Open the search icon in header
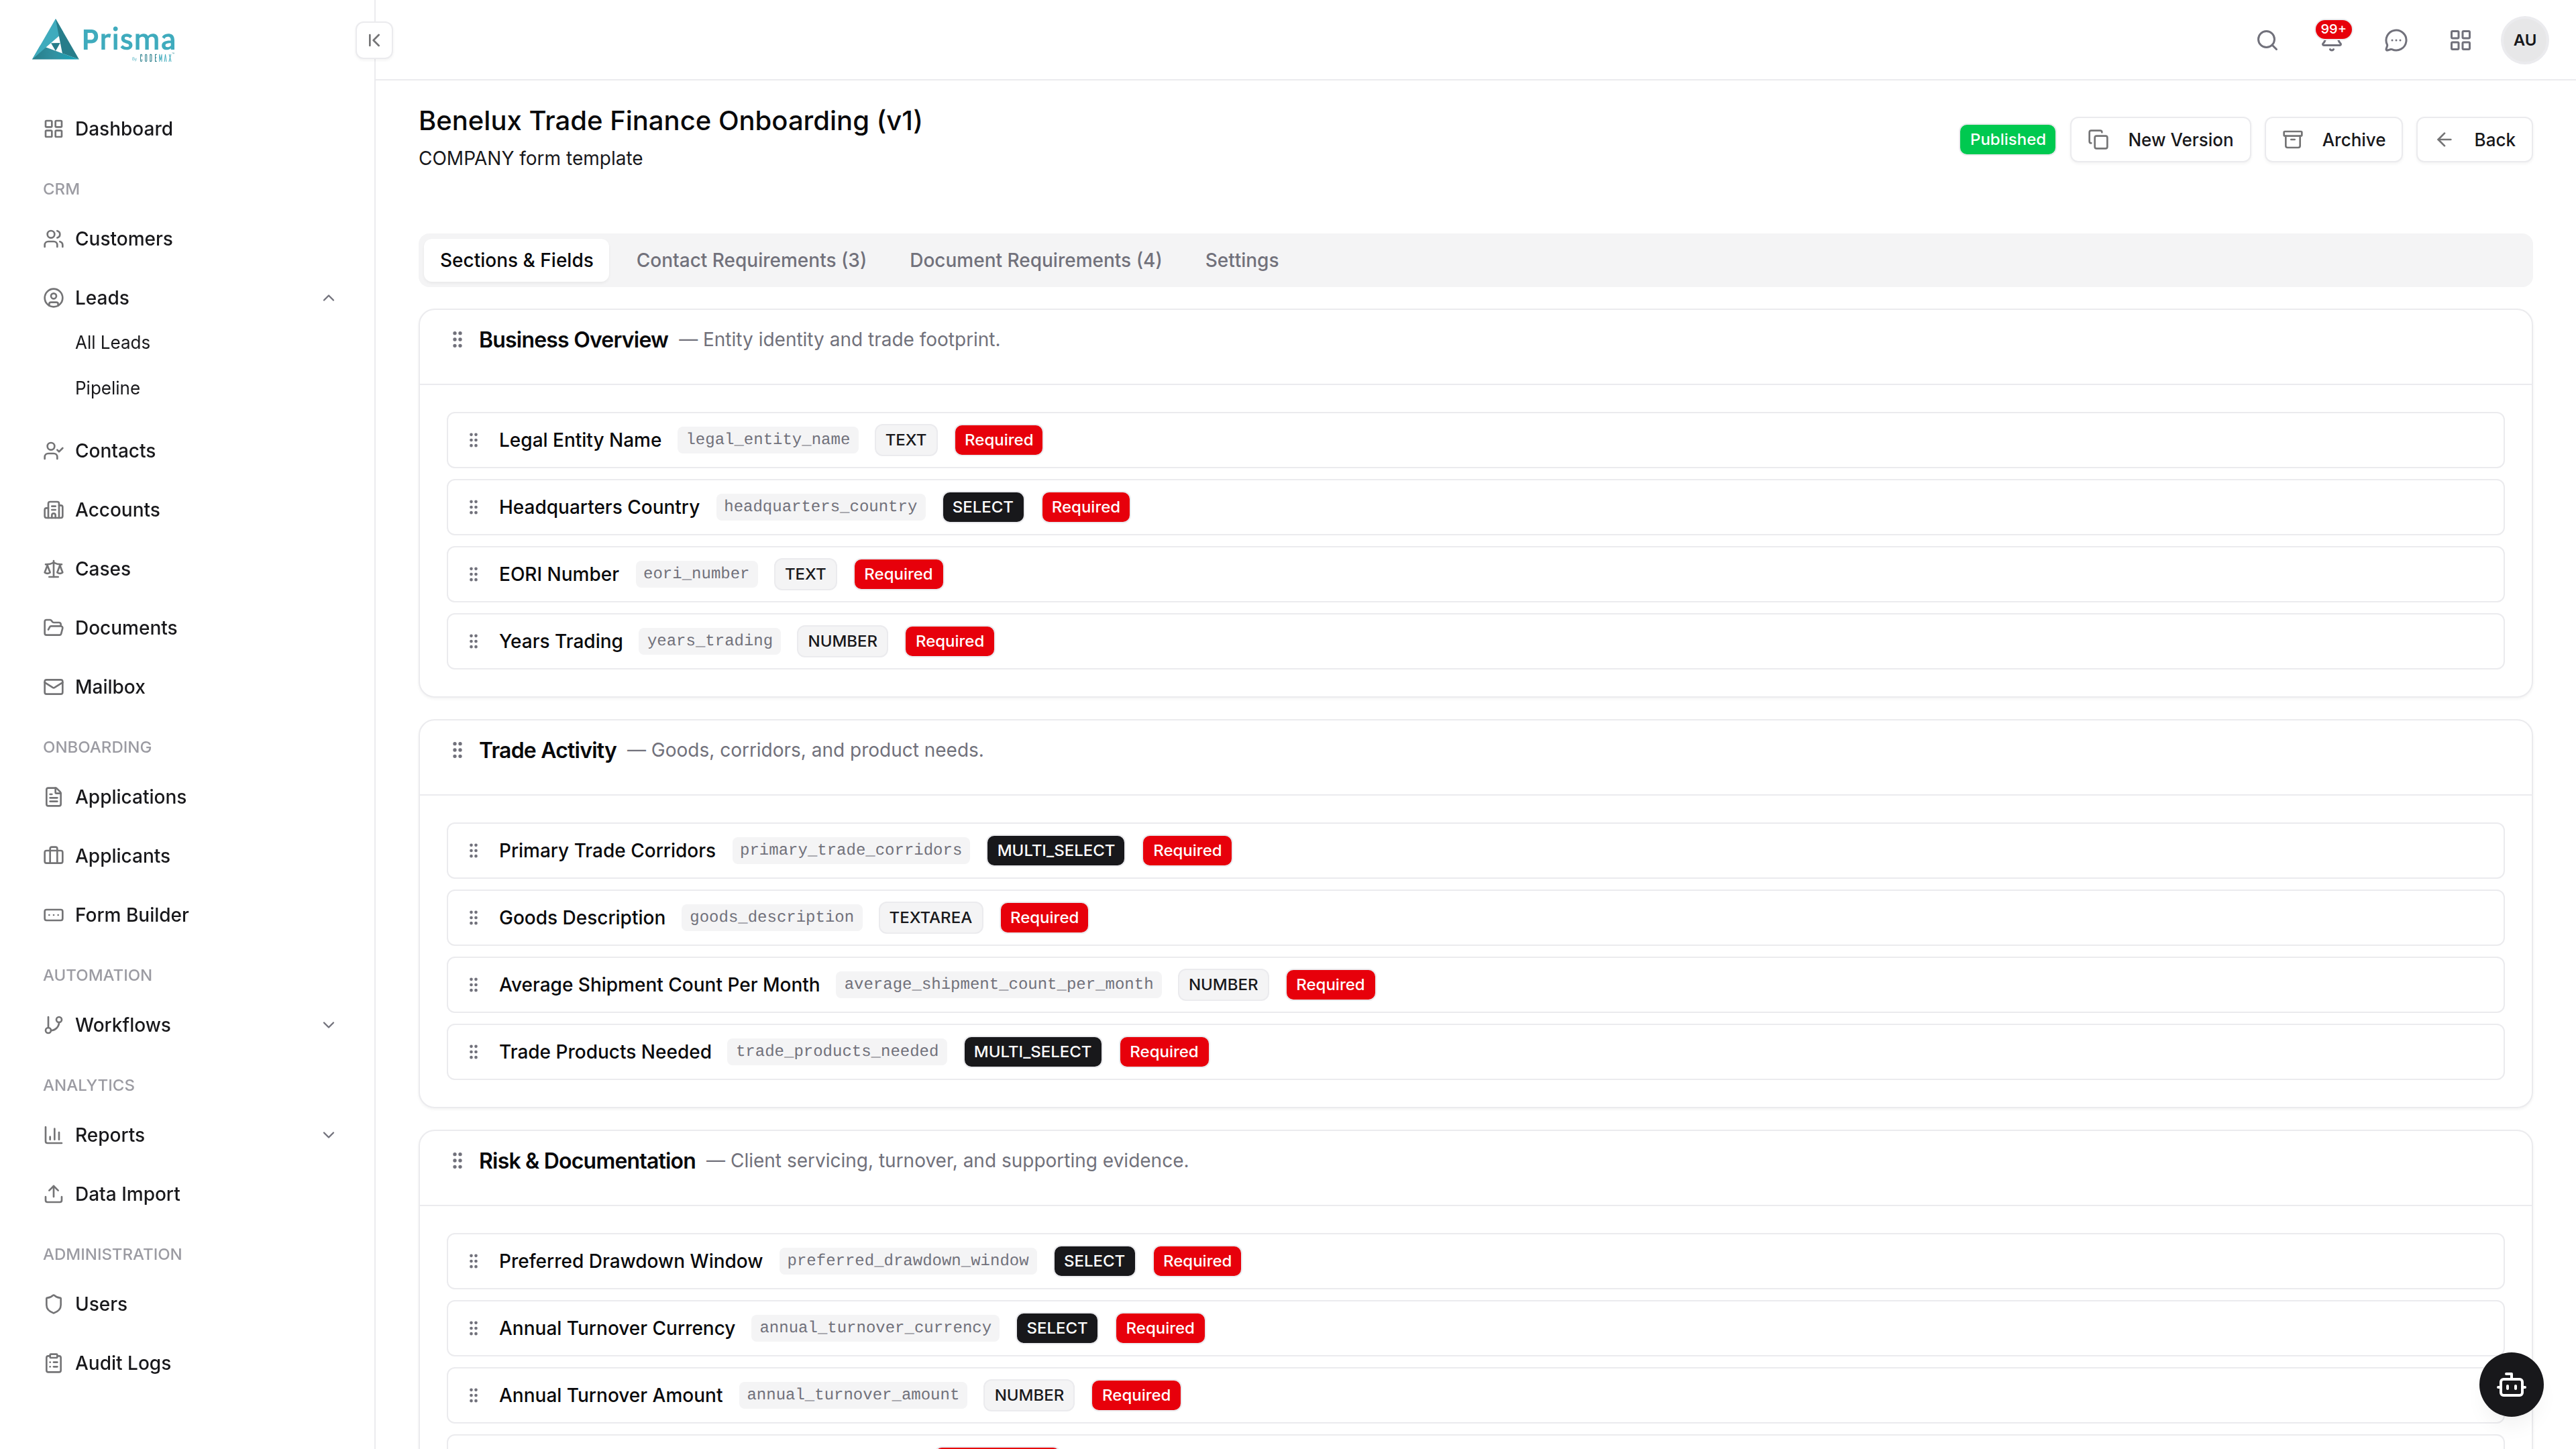 (x=2267, y=40)
